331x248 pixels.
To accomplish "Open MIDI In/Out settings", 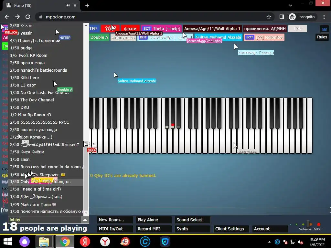I will (115, 229).
